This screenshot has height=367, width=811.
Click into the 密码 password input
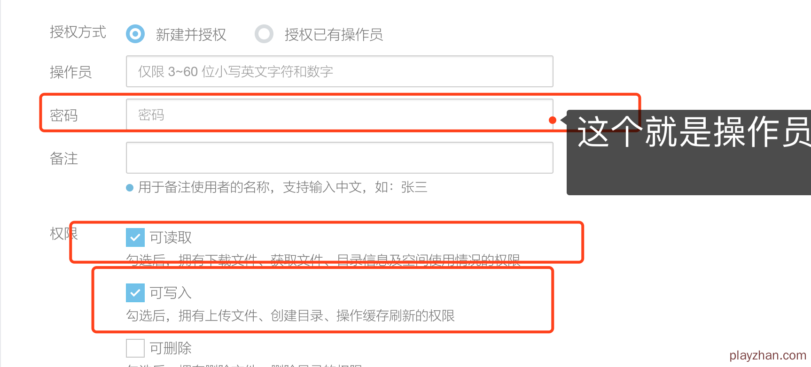coord(340,115)
